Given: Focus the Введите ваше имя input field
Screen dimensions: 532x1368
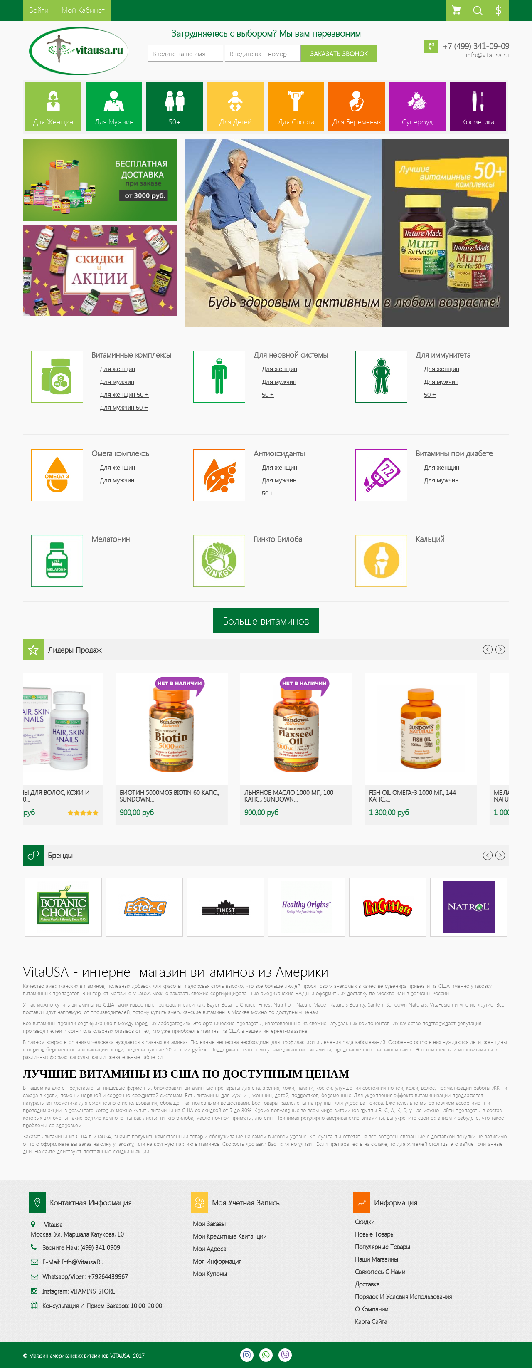Looking at the screenshot, I should [x=185, y=54].
